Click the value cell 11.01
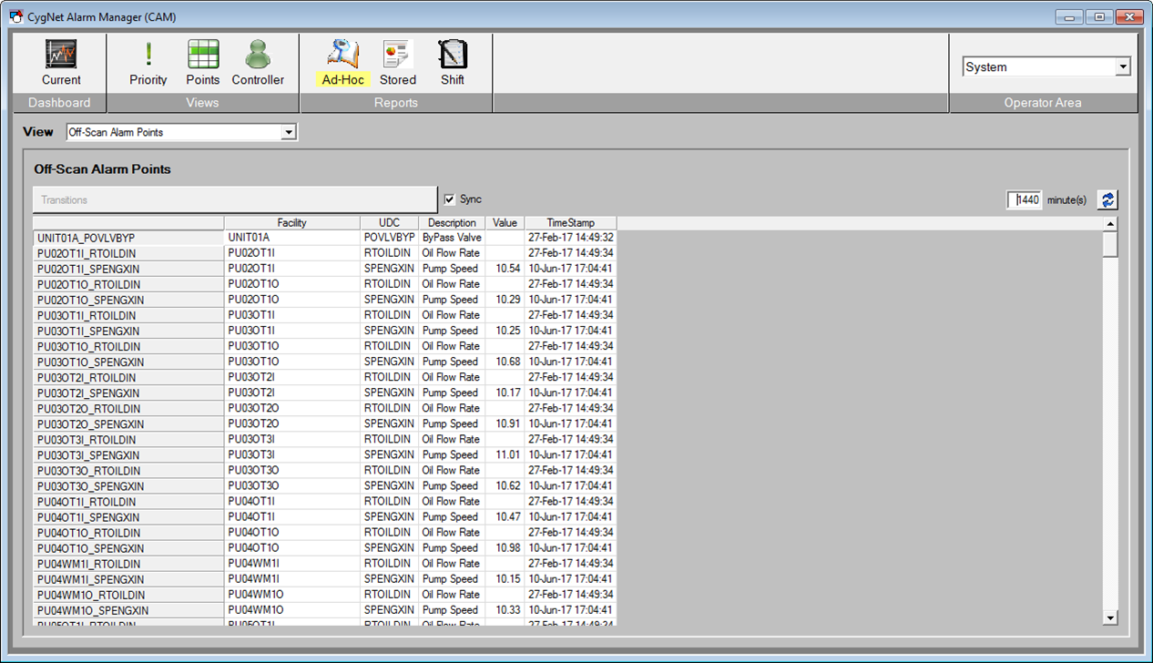The height and width of the screenshot is (663, 1153). tap(505, 454)
